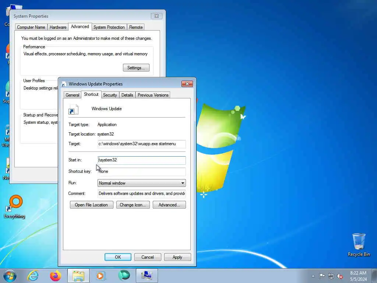Image resolution: width=377 pixels, height=283 pixels.
Task: Select the Recycle Bin desktop icon
Action: 359,245
